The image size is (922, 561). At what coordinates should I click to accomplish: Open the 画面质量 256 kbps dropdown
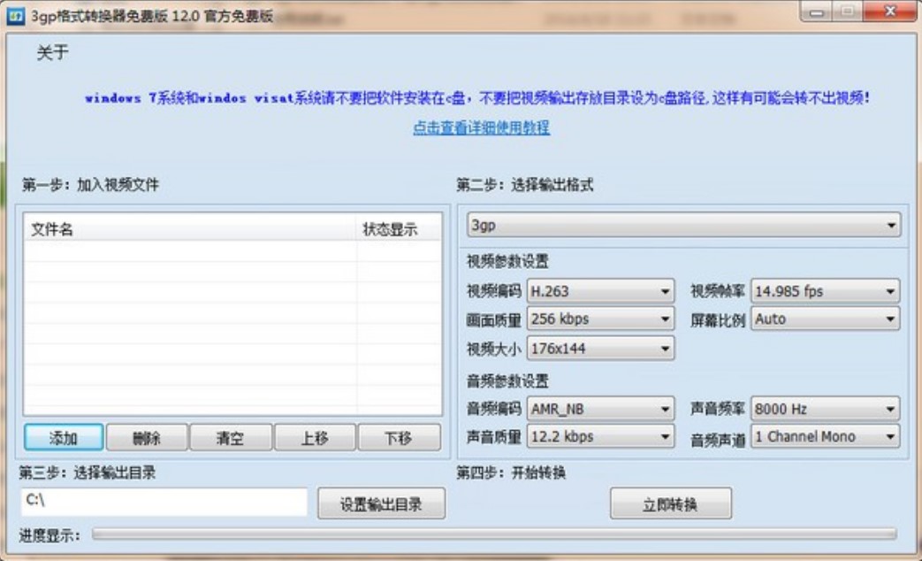click(600, 319)
